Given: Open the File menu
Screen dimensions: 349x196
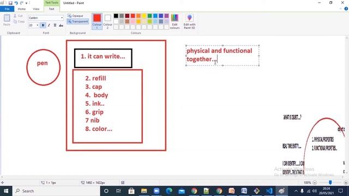Looking at the screenshot, I should (x=7, y=9).
